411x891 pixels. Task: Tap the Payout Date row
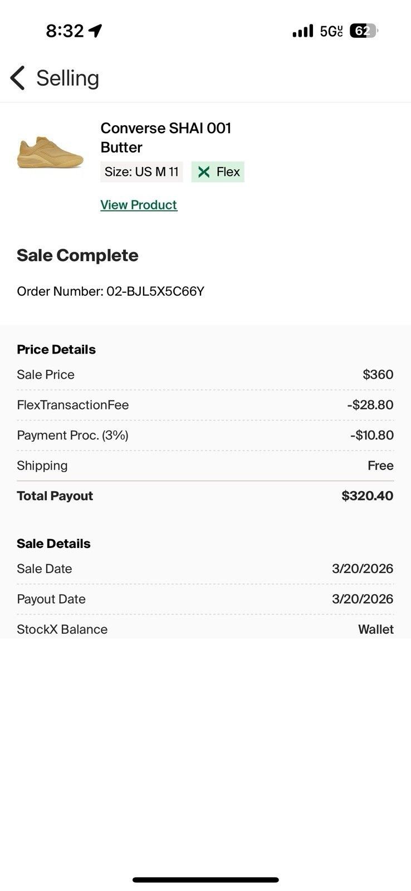[205, 599]
